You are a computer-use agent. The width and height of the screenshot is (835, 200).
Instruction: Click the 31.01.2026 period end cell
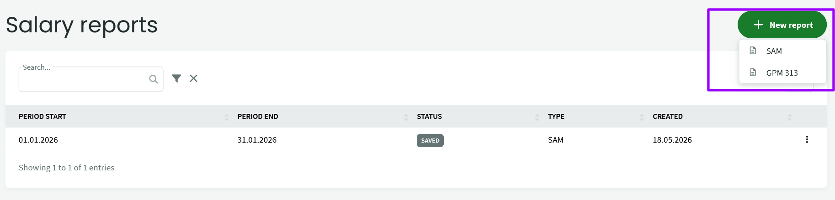257,140
